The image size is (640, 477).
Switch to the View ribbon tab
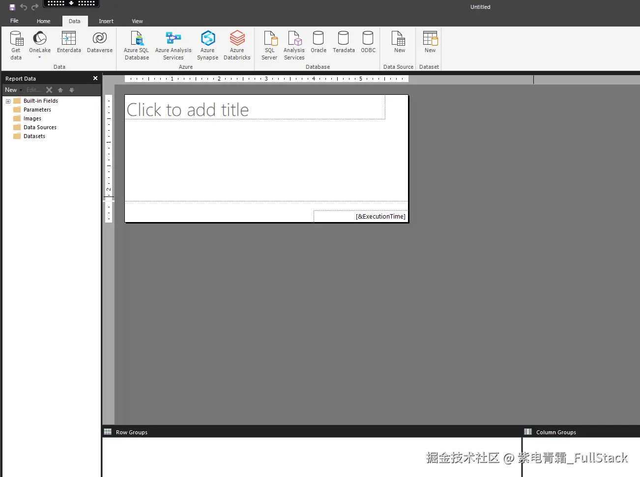(137, 21)
